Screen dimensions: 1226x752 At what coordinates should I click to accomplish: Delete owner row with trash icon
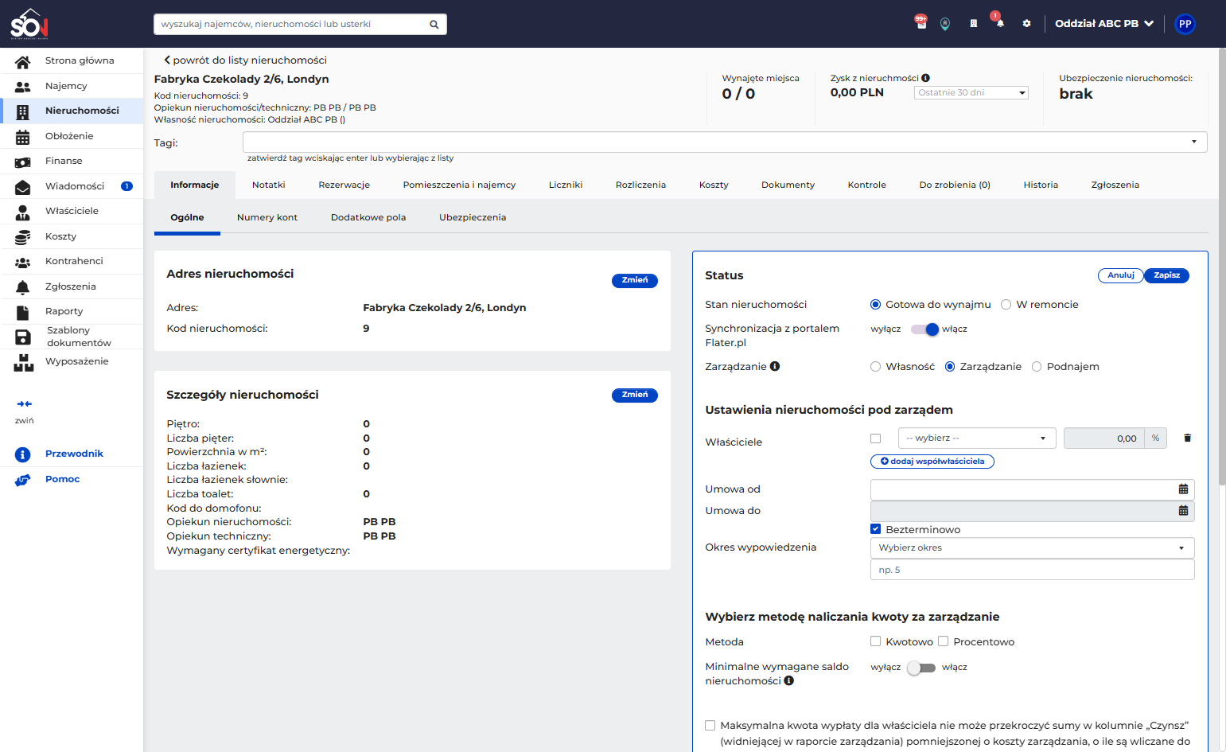(1187, 438)
